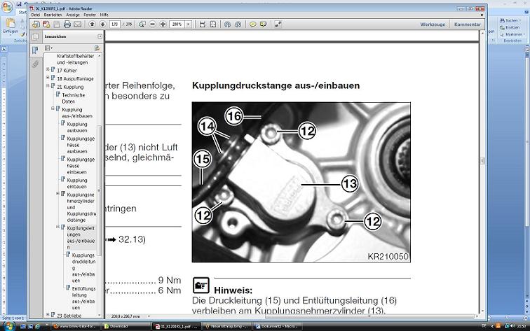Image resolution: width=530 pixels, height=331 pixels.
Task: Click the save disk icon in toolbar
Action: 57,24
